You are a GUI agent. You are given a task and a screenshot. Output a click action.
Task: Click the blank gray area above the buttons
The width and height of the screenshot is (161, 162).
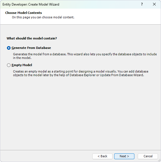click(x=80, y=114)
